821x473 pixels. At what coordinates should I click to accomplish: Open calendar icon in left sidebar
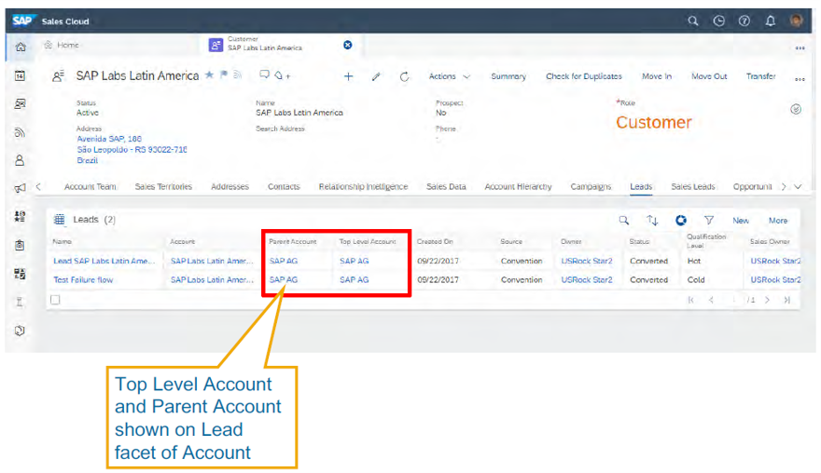[x=20, y=75]
